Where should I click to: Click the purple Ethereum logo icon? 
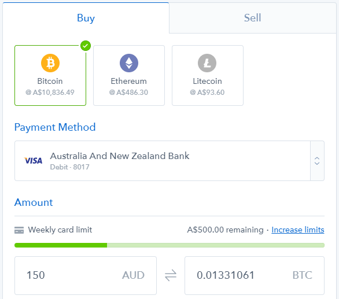coord(129,63)
